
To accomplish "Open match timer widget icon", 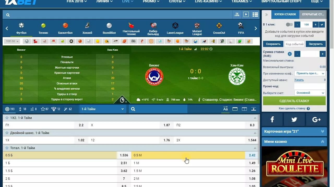I will tap(122, 100).
